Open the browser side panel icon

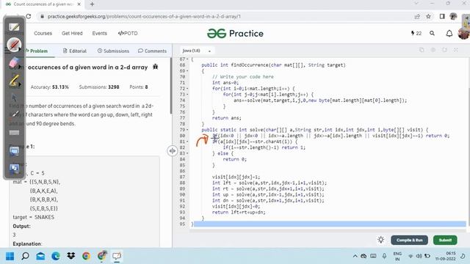click(x=442, y=16)
